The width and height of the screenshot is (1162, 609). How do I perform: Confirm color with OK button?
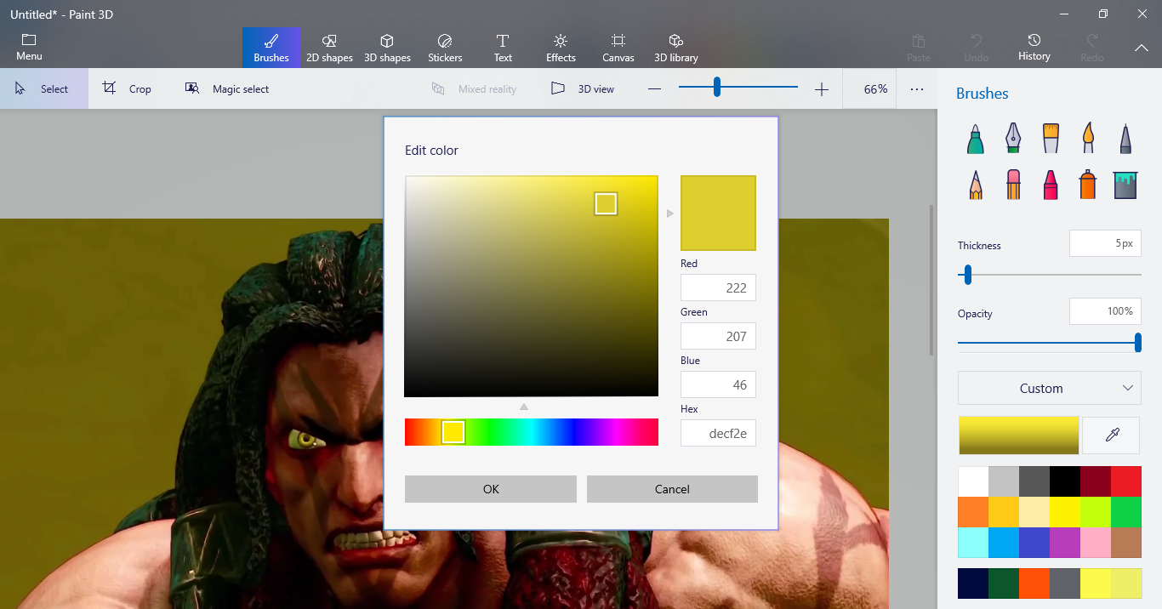coord(491,489)
